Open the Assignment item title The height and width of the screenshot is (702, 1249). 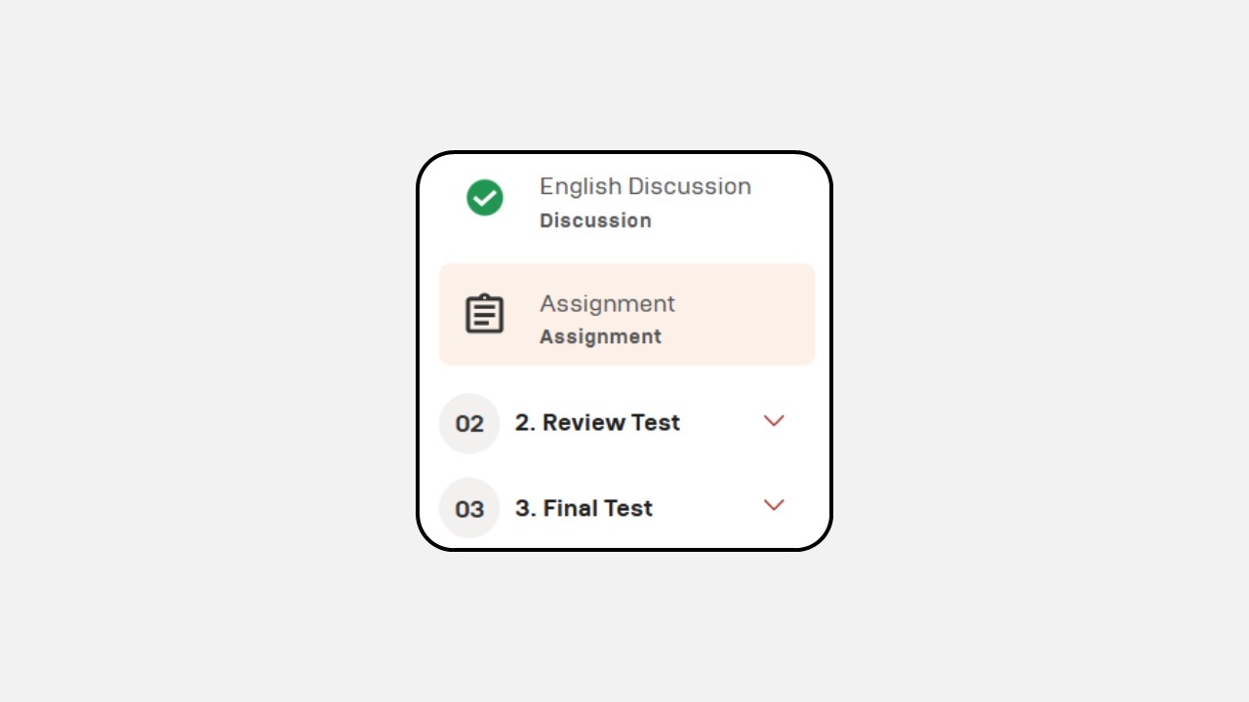[607, 303]
